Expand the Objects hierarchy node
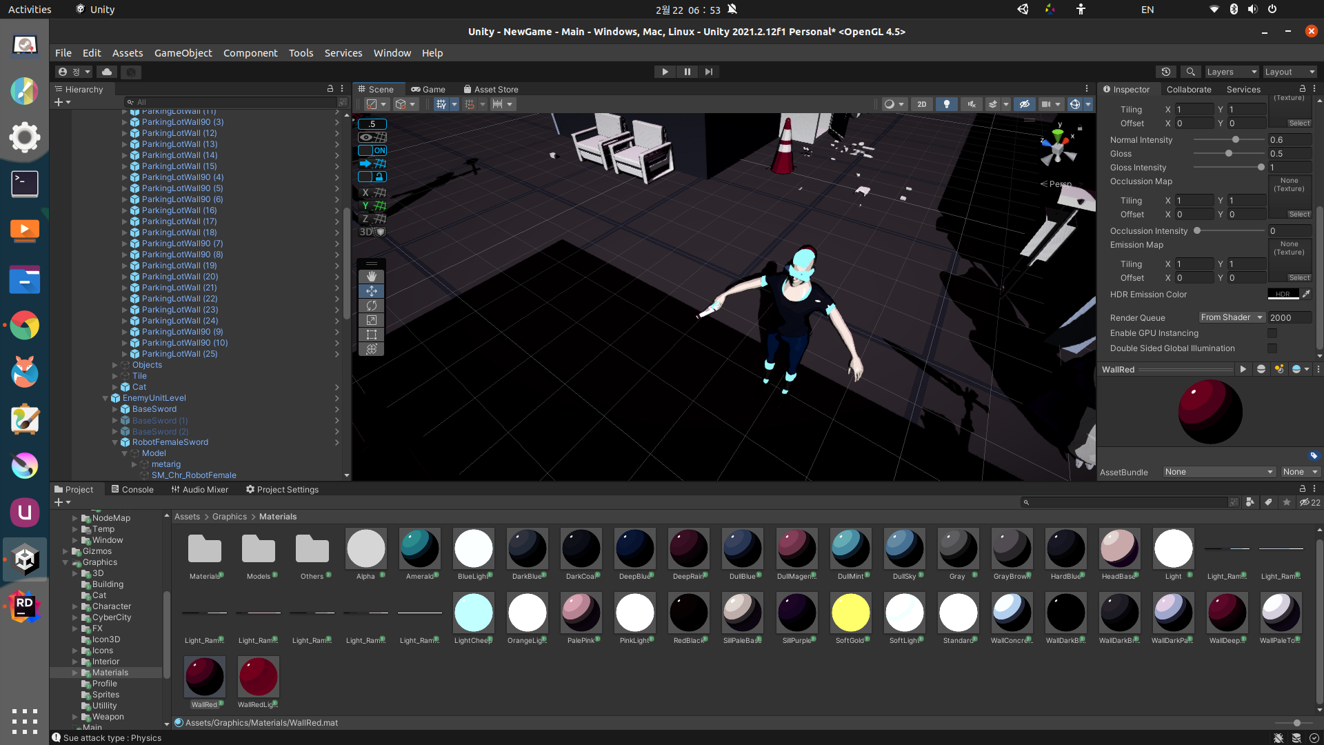This screenshot has height=745, width=1324. 115,365
